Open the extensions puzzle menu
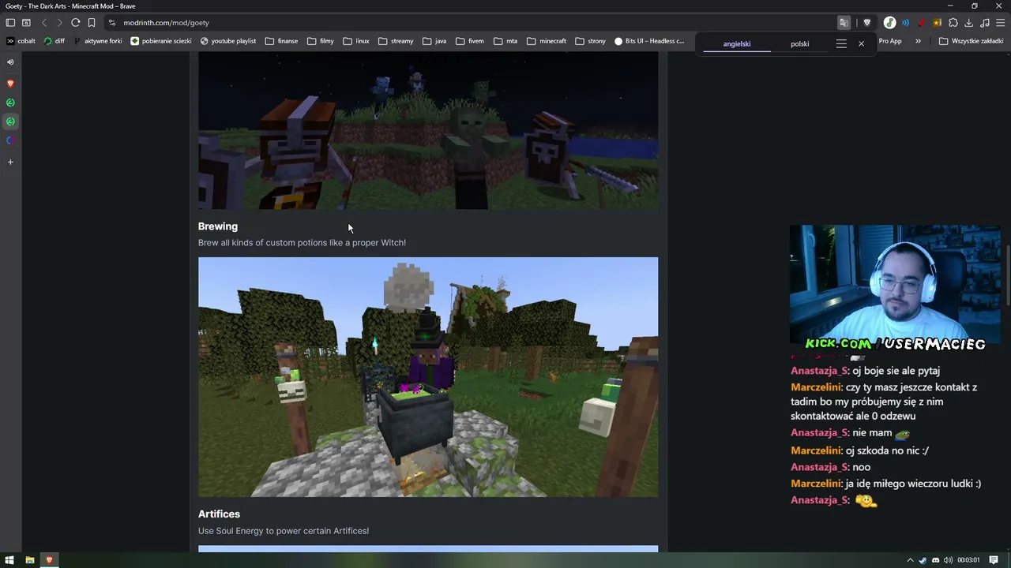Viewport: 1011px width, 568px height. [953, 23]
